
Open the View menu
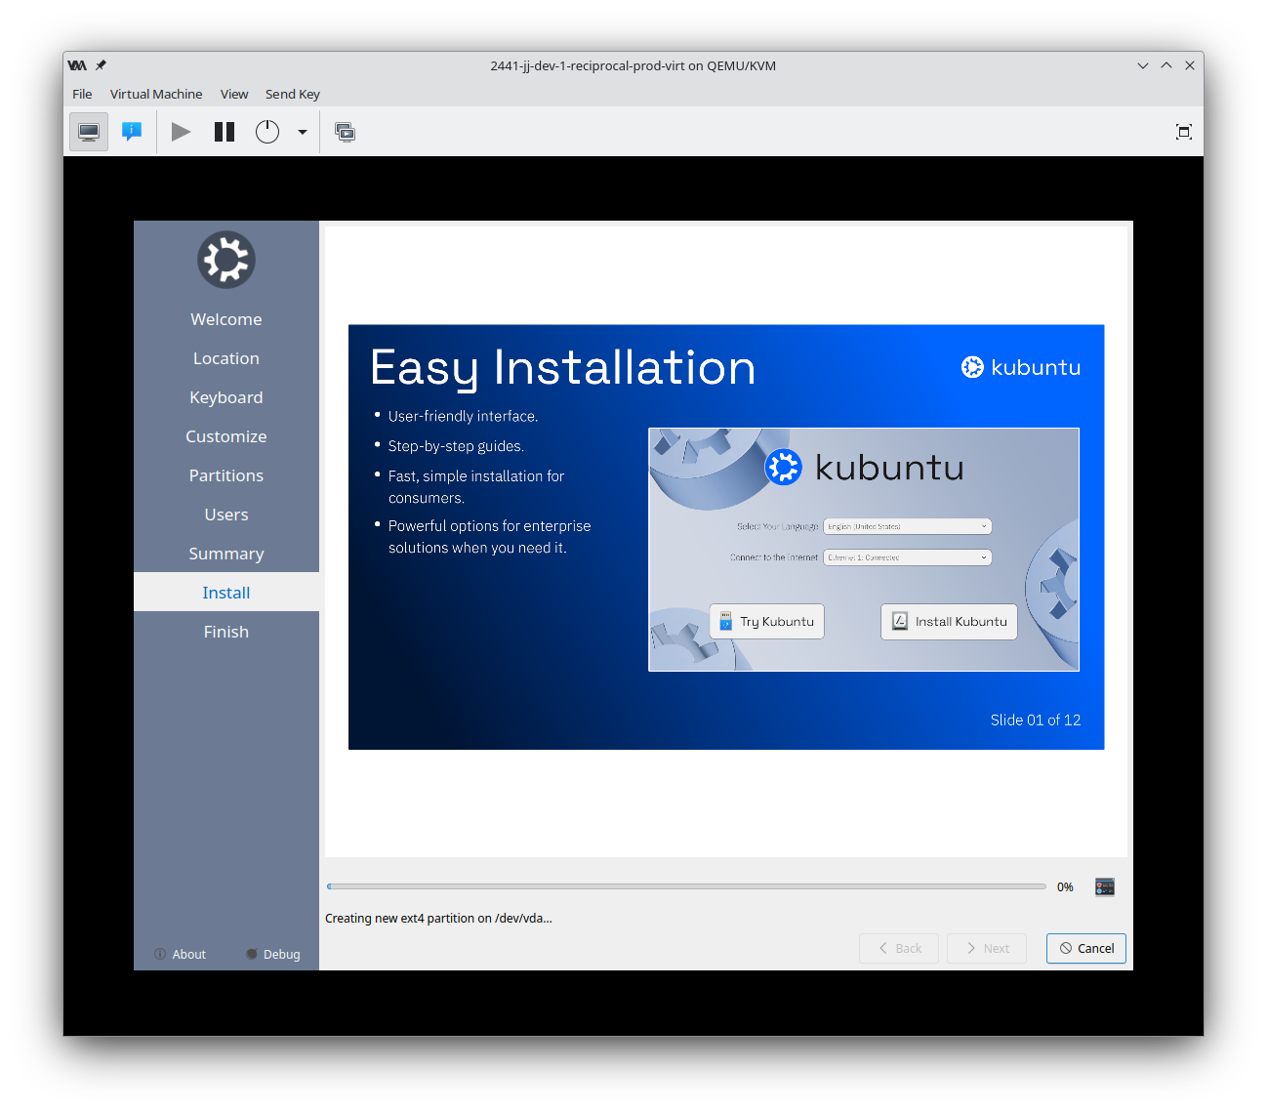(234, 94)
